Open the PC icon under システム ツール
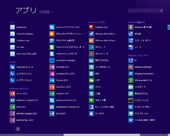Screen dimensions: 170x136 click(x=131, y=60)
